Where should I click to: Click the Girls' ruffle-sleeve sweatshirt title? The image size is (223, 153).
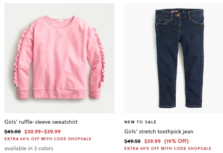(x=41, y=122)
